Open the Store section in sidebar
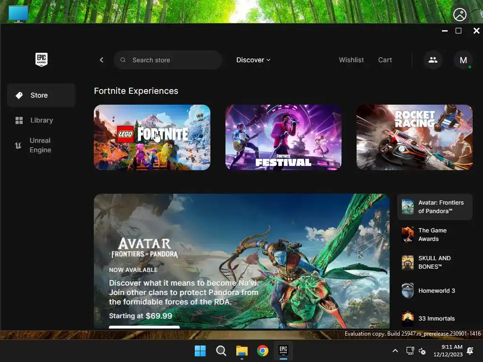The image size is (483, 362). coord(42,95)
